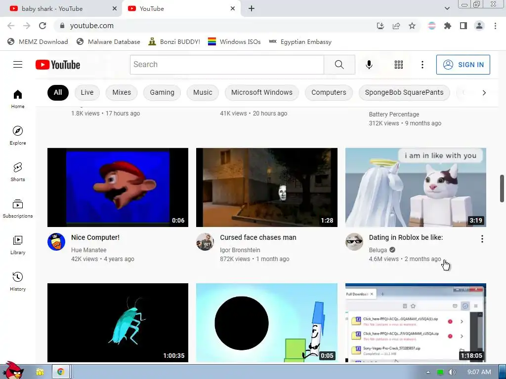Select the Live filter chip

tap(87, 92)
